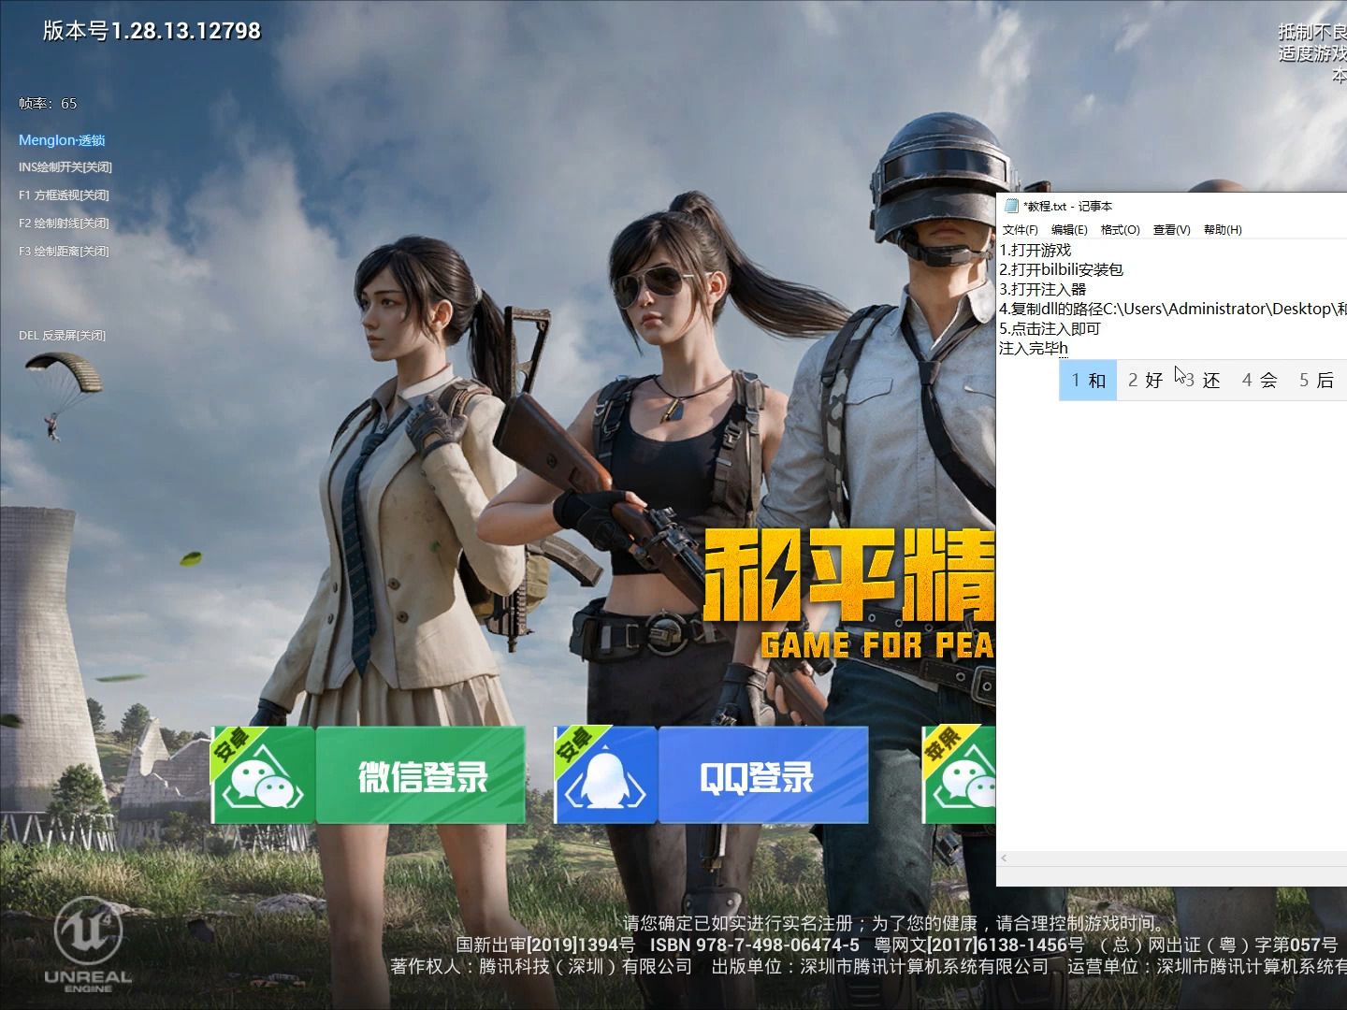Screen dimensions: 1347x1010
Task: Click Notepad horizontal scrollbar left arrow
Action: click(1004, 858)
